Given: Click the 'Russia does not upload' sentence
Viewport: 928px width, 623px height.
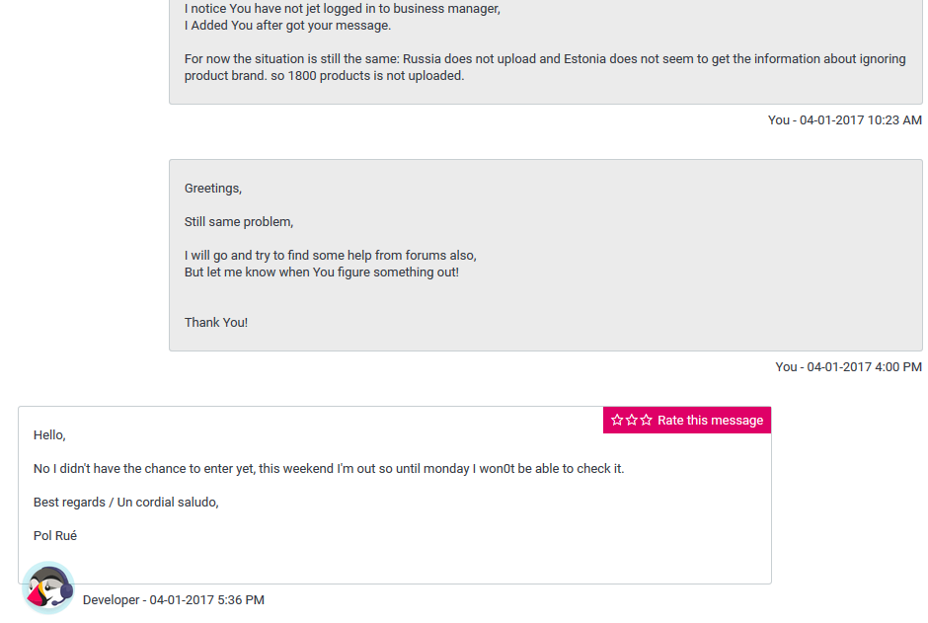Looking at the screenshot, I should [x=545, y=59].
